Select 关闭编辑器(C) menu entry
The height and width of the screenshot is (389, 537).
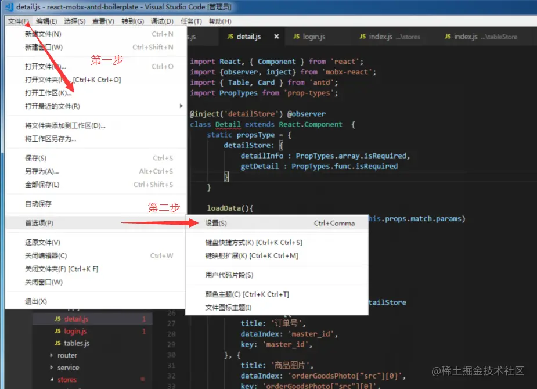pos(96,256)
